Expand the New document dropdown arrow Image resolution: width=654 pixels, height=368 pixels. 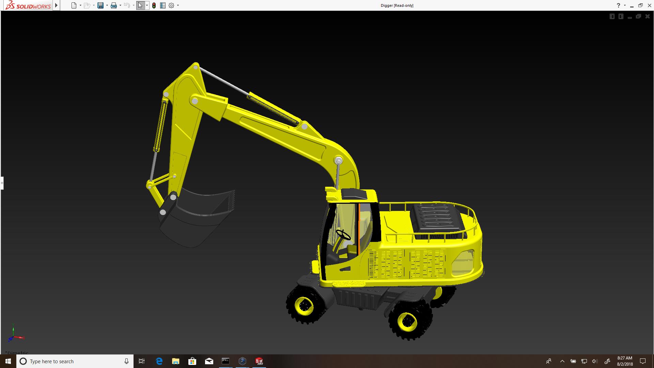pos(80,5)
